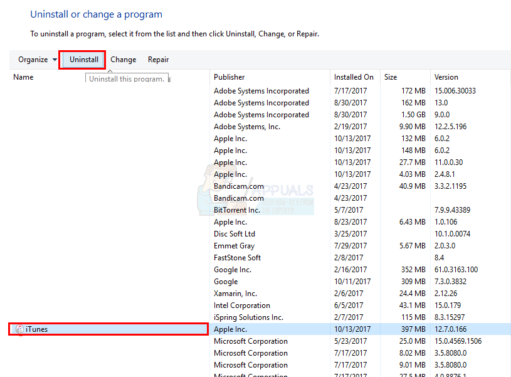Click the Change button in the toolbar
This screenshot has height=377, width=511.
[123, 60]
